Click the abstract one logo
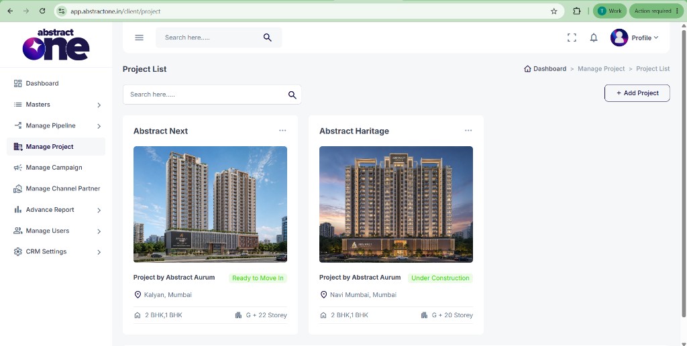The width and height of the screenshot is (687, 346). pyautogui.click(x=56, y=44)
